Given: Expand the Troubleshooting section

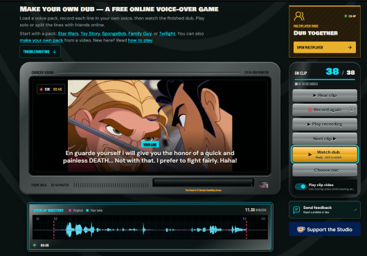Looking at the screenshot, I should (39, 51).
